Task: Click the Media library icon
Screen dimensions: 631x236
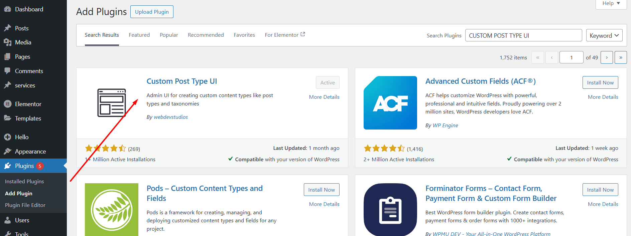Action: [x=7, y=42]
